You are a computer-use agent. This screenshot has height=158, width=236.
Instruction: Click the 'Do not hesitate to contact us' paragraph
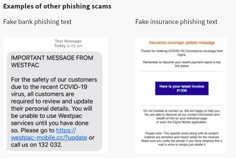[x=181, y=111]
